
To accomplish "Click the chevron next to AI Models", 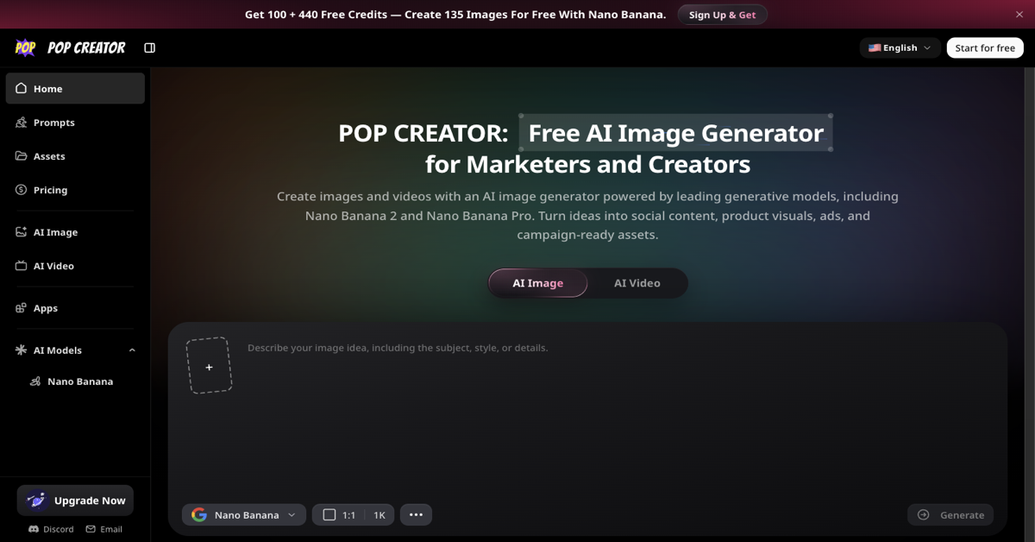I will pyautogui.click(x=132, y=350).
